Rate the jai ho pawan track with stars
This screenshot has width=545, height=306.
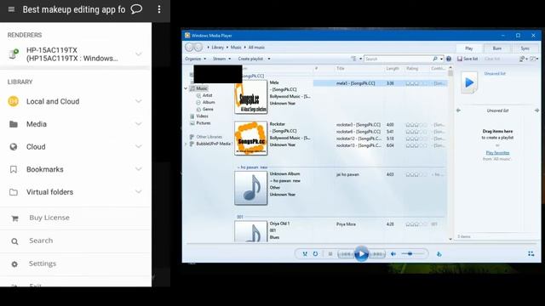416,174
